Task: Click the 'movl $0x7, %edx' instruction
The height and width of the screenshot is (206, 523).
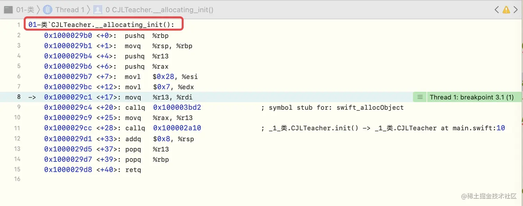Action: 159,87
